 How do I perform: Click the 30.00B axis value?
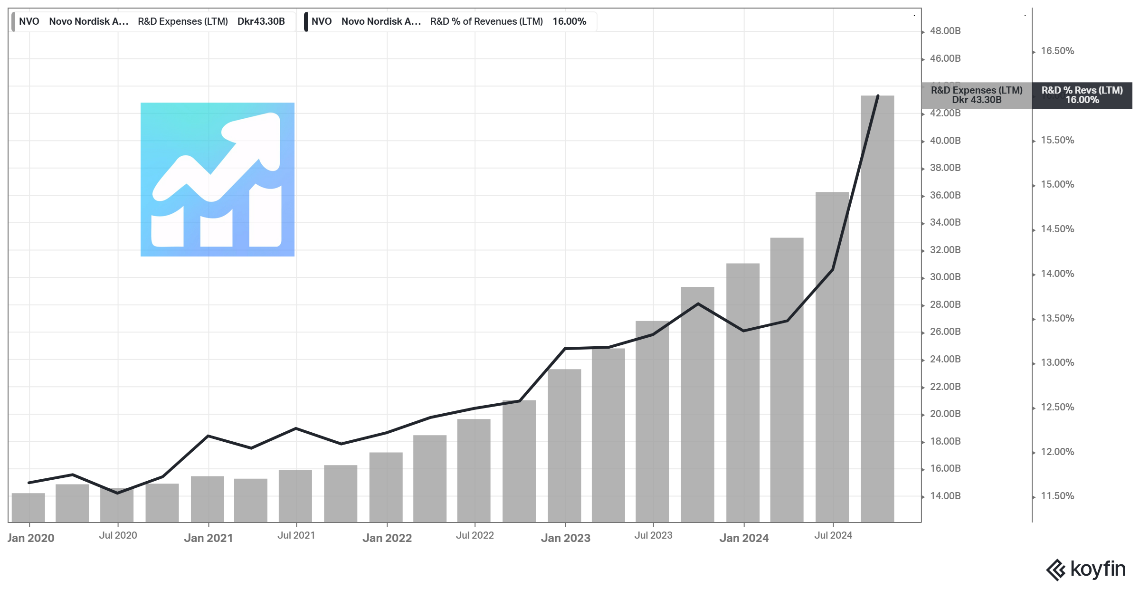(945, 277)
